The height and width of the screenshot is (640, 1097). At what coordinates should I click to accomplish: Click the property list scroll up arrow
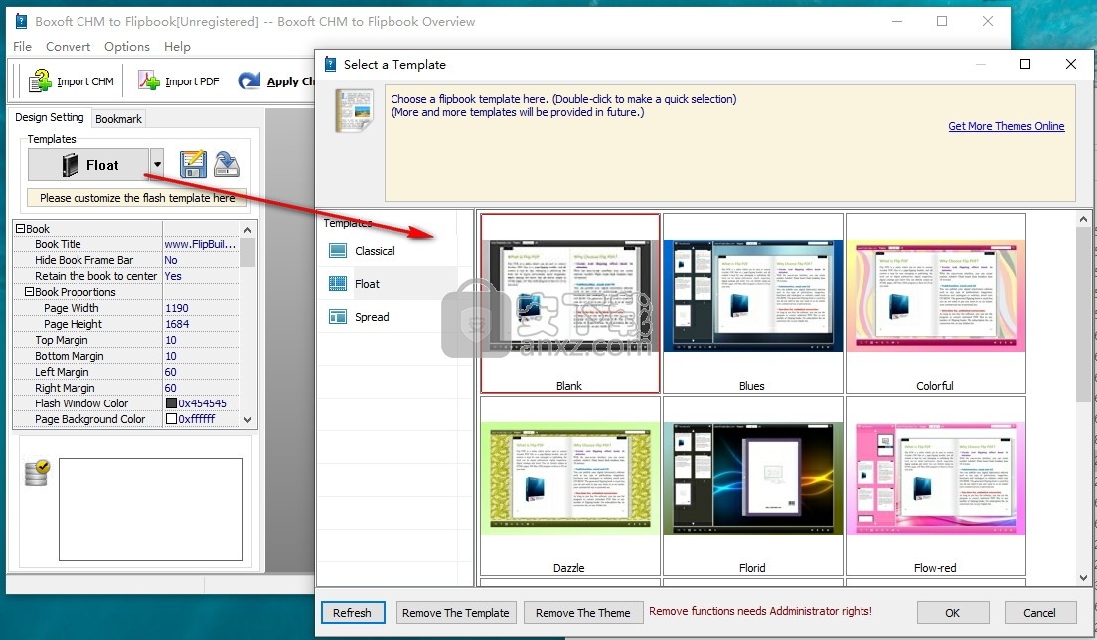tap(247, 229)
